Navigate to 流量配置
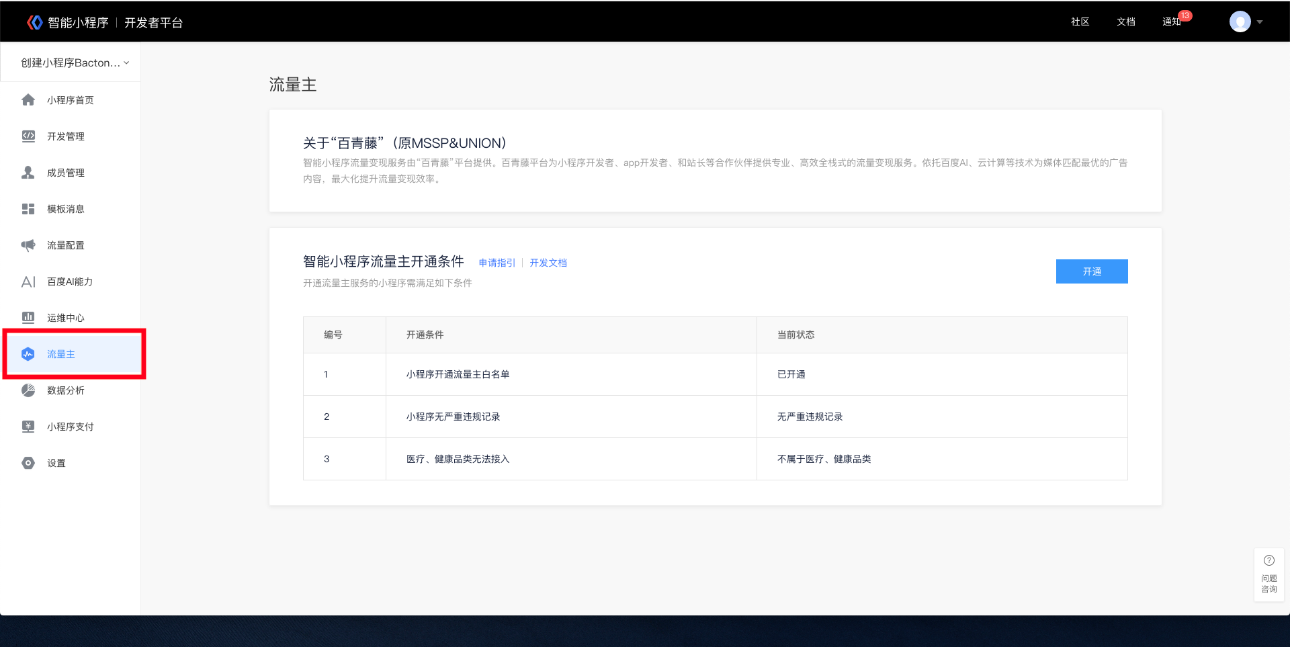 point(71,245)
